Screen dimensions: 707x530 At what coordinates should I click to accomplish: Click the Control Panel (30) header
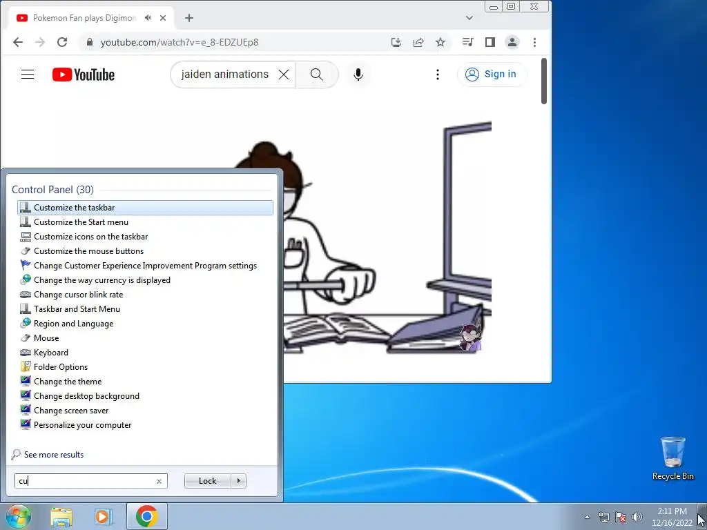[x=52, y=190]
